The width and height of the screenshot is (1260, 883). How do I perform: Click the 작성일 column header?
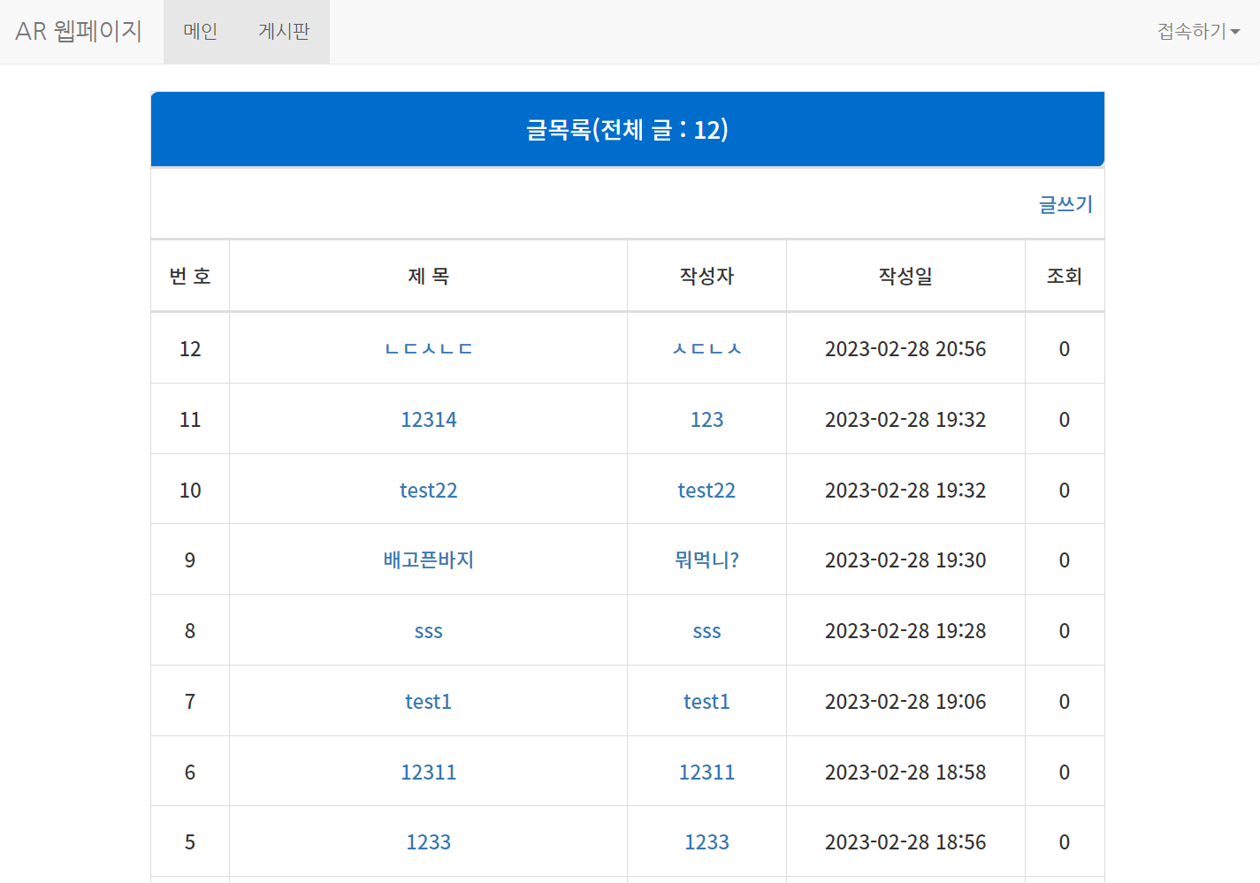(905, 276)
